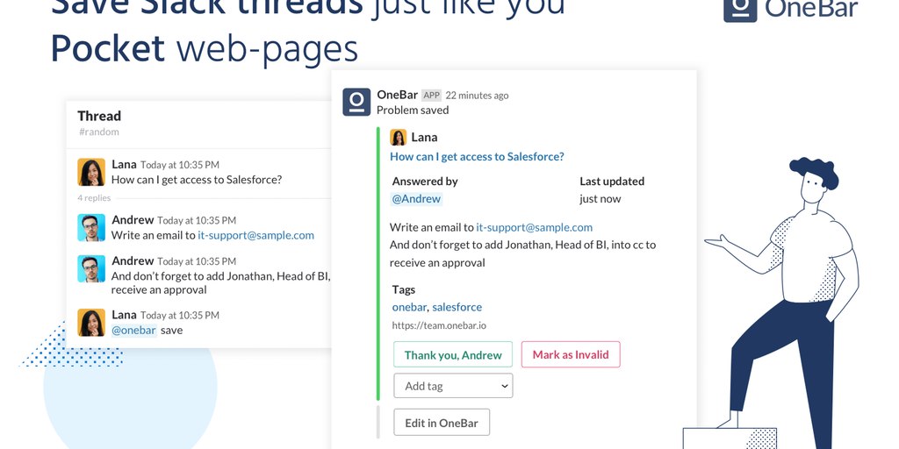Click the 'just now' value text

(x=601, y=199)
